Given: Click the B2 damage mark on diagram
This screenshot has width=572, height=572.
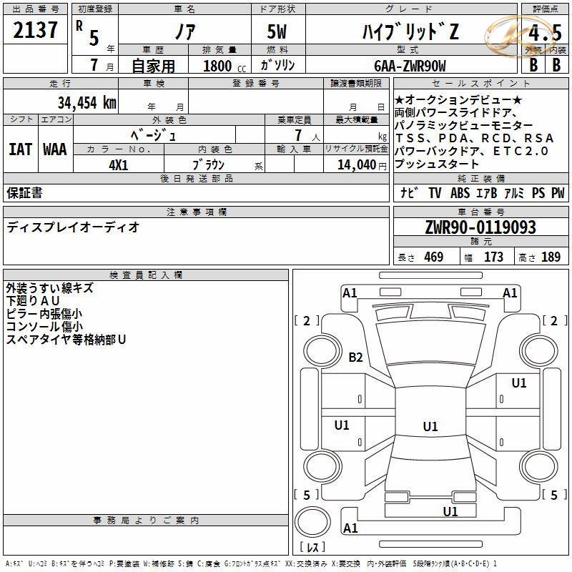Looking at the screenshot, I should 355,357.
